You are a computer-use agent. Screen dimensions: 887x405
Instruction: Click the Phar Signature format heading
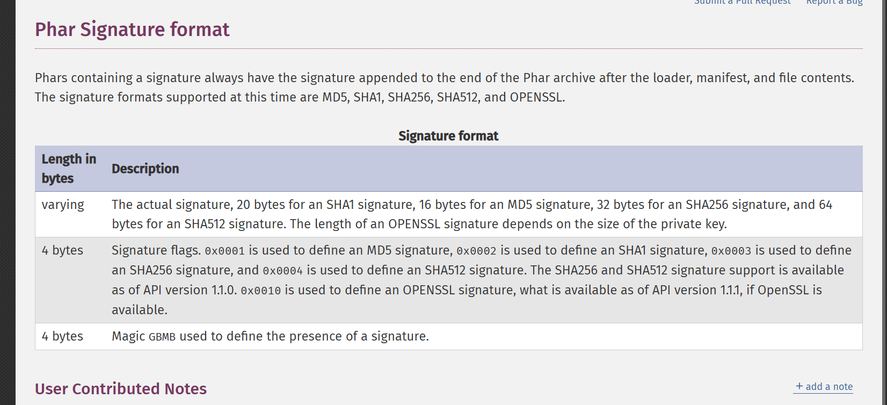pyautogui.click(x=132, y=30)
